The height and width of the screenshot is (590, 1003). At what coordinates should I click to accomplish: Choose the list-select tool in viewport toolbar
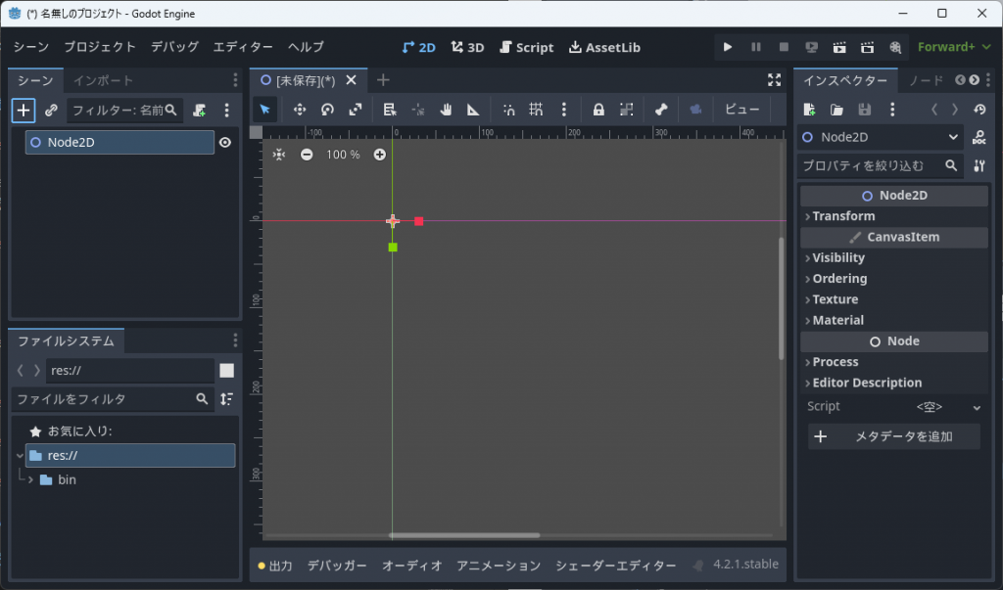(x=390, y=110)
